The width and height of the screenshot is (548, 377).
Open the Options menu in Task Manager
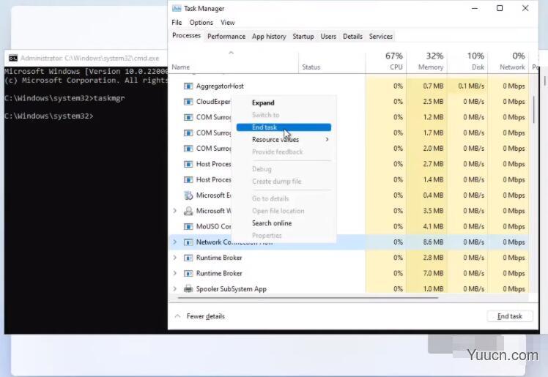pyautogui.click(x=201, y=23)
